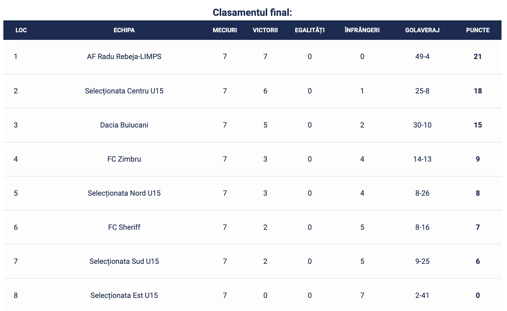Select the 21 points value
Image resolution: width=507 pixels, height=311 pixels.
tap(477, 57)
